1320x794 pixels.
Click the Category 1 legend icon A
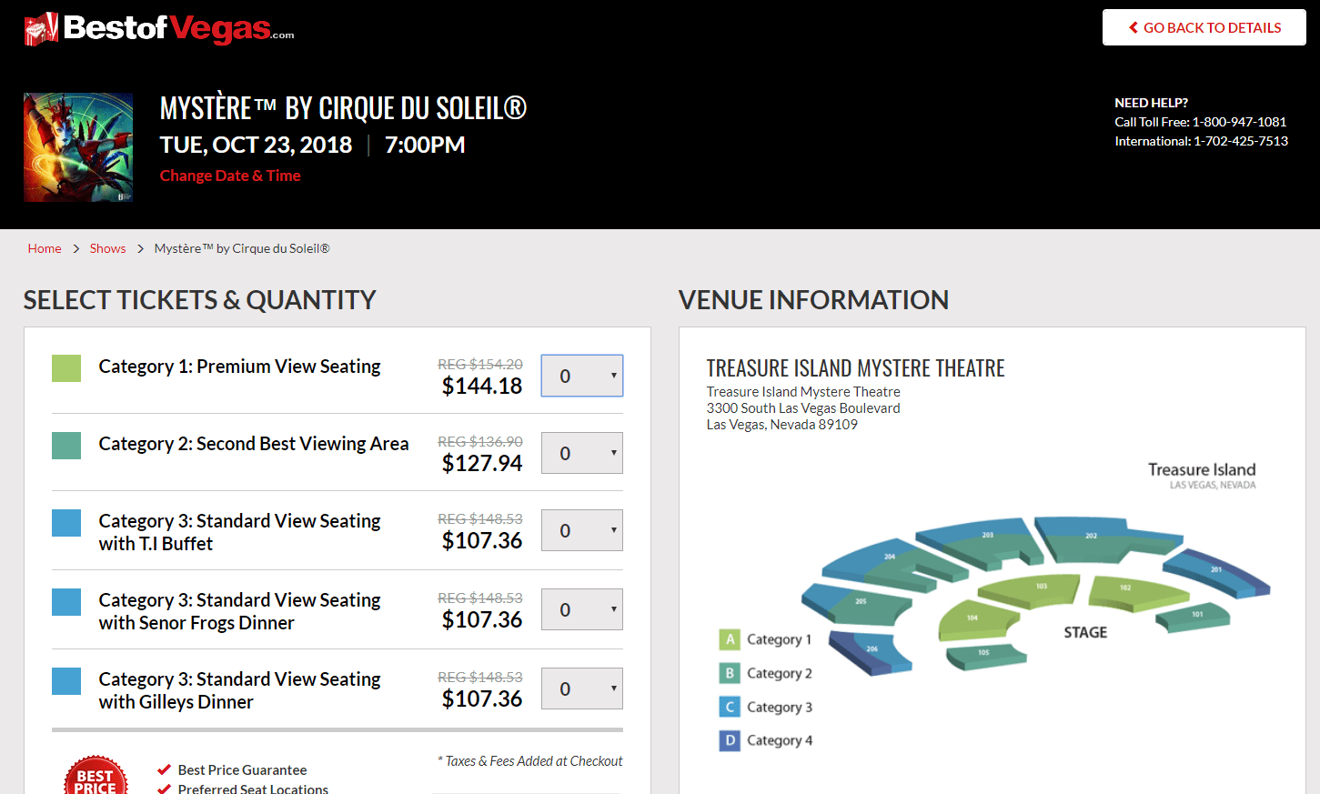pos(730,639)
